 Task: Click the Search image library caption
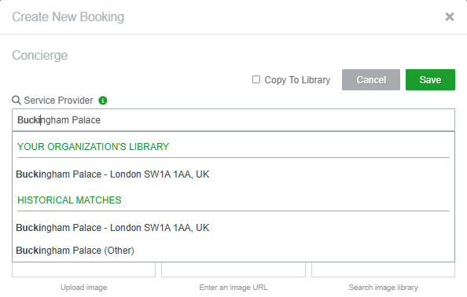pyautogui.click(x=384, y=288)
